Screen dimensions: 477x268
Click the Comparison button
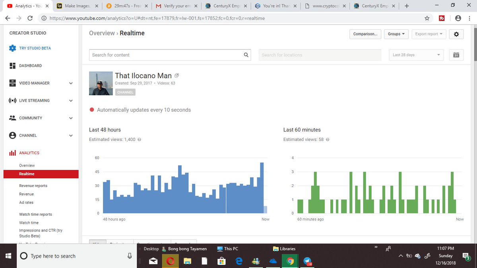pyautogui.click(x=365, y=34)
